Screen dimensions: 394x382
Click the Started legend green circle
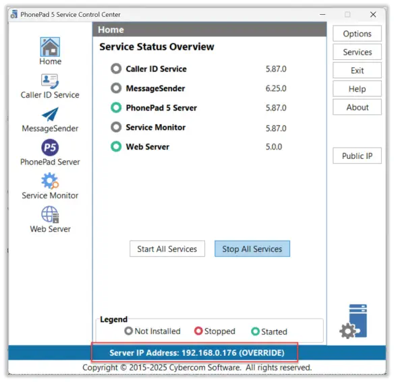pos(255,331)
